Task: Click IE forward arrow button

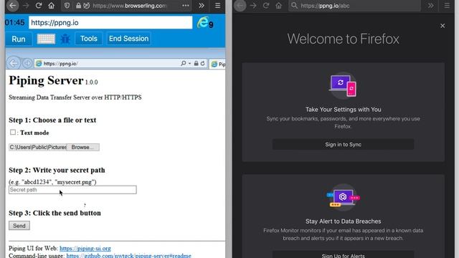Action: (27, 63)
